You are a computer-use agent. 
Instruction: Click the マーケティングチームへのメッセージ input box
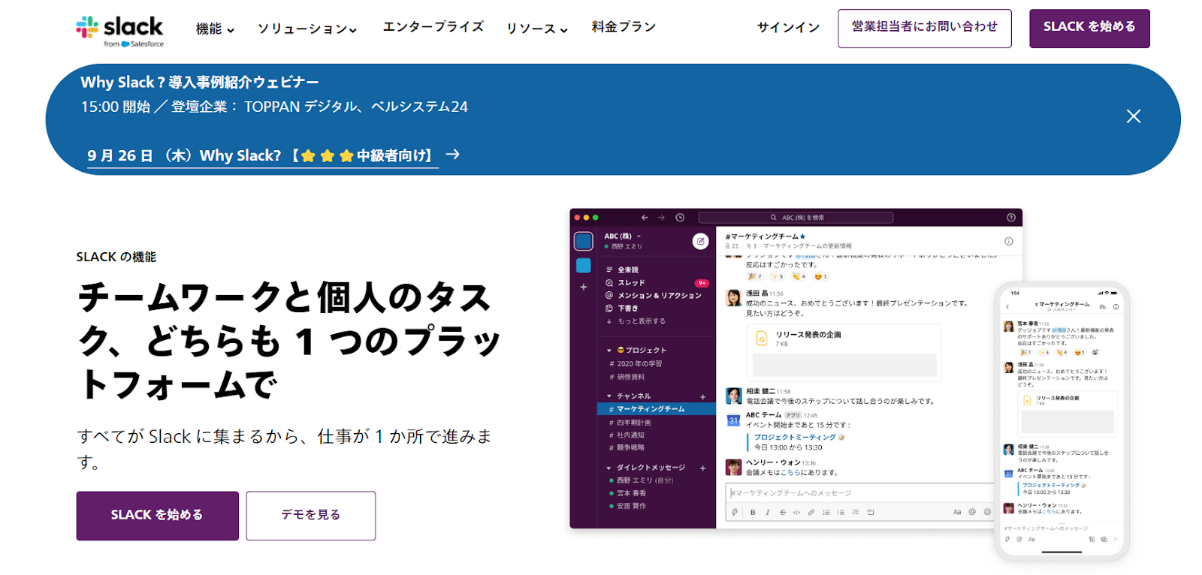tap(862, 493)
